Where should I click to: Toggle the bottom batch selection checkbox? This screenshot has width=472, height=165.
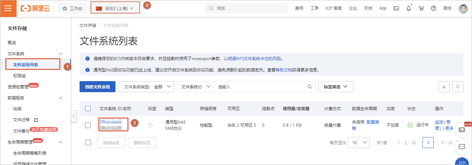pyautogui.click(x=88, y=143)
